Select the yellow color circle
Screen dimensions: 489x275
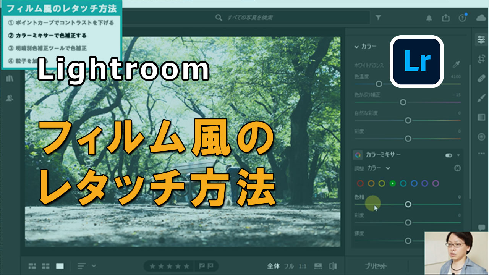click(x=382, y=184)
